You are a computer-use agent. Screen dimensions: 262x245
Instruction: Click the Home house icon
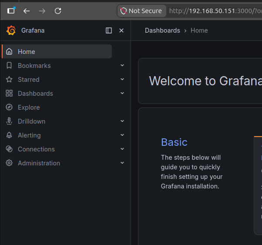pyautogui.click(x=9, y=51)
